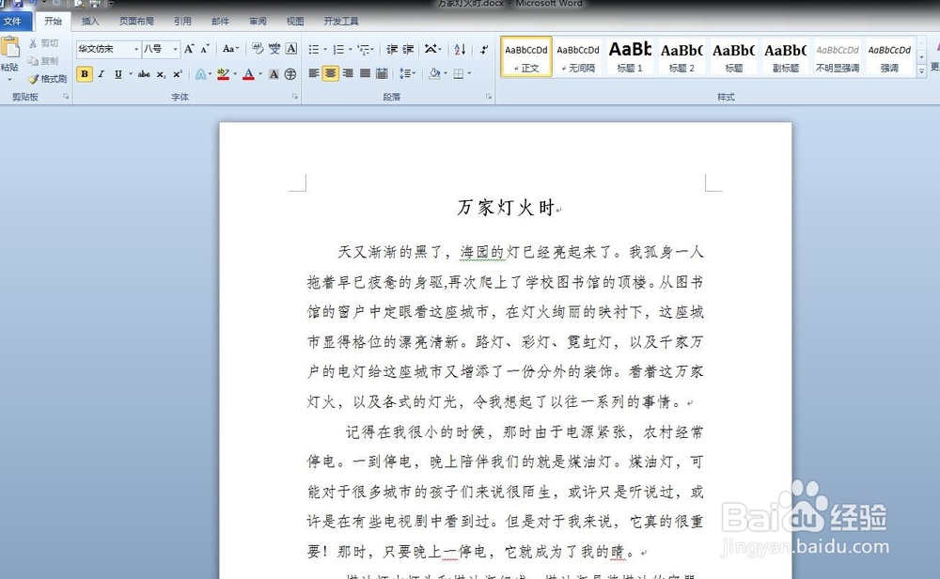The height and width of the screenshot is (579, 940).
Task: Apply the 副标题 subtitle style
Action: (785, 57)
